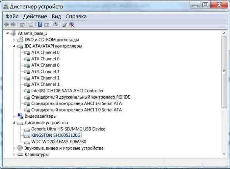Expand Звуковые, видео и игровые устройства
This screenshot has width=230, height=169.
(x=14, y=148)
